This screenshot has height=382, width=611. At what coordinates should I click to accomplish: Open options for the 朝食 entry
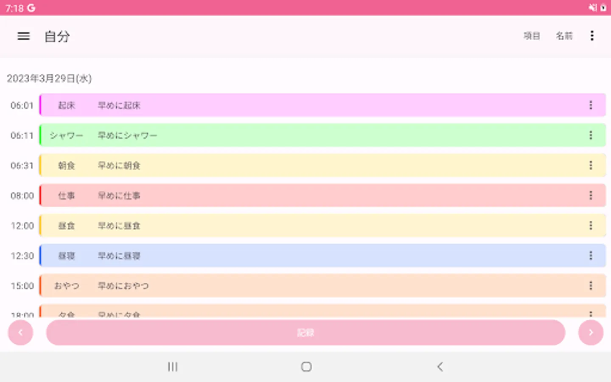[x=591, y=166]
